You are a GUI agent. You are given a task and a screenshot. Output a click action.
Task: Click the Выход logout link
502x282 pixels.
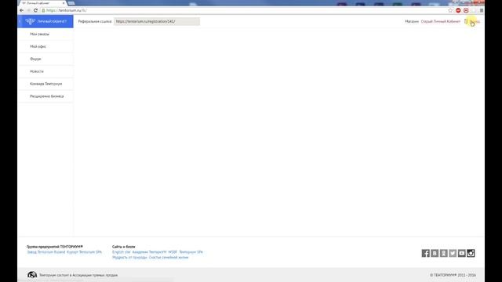pos(475,21)
